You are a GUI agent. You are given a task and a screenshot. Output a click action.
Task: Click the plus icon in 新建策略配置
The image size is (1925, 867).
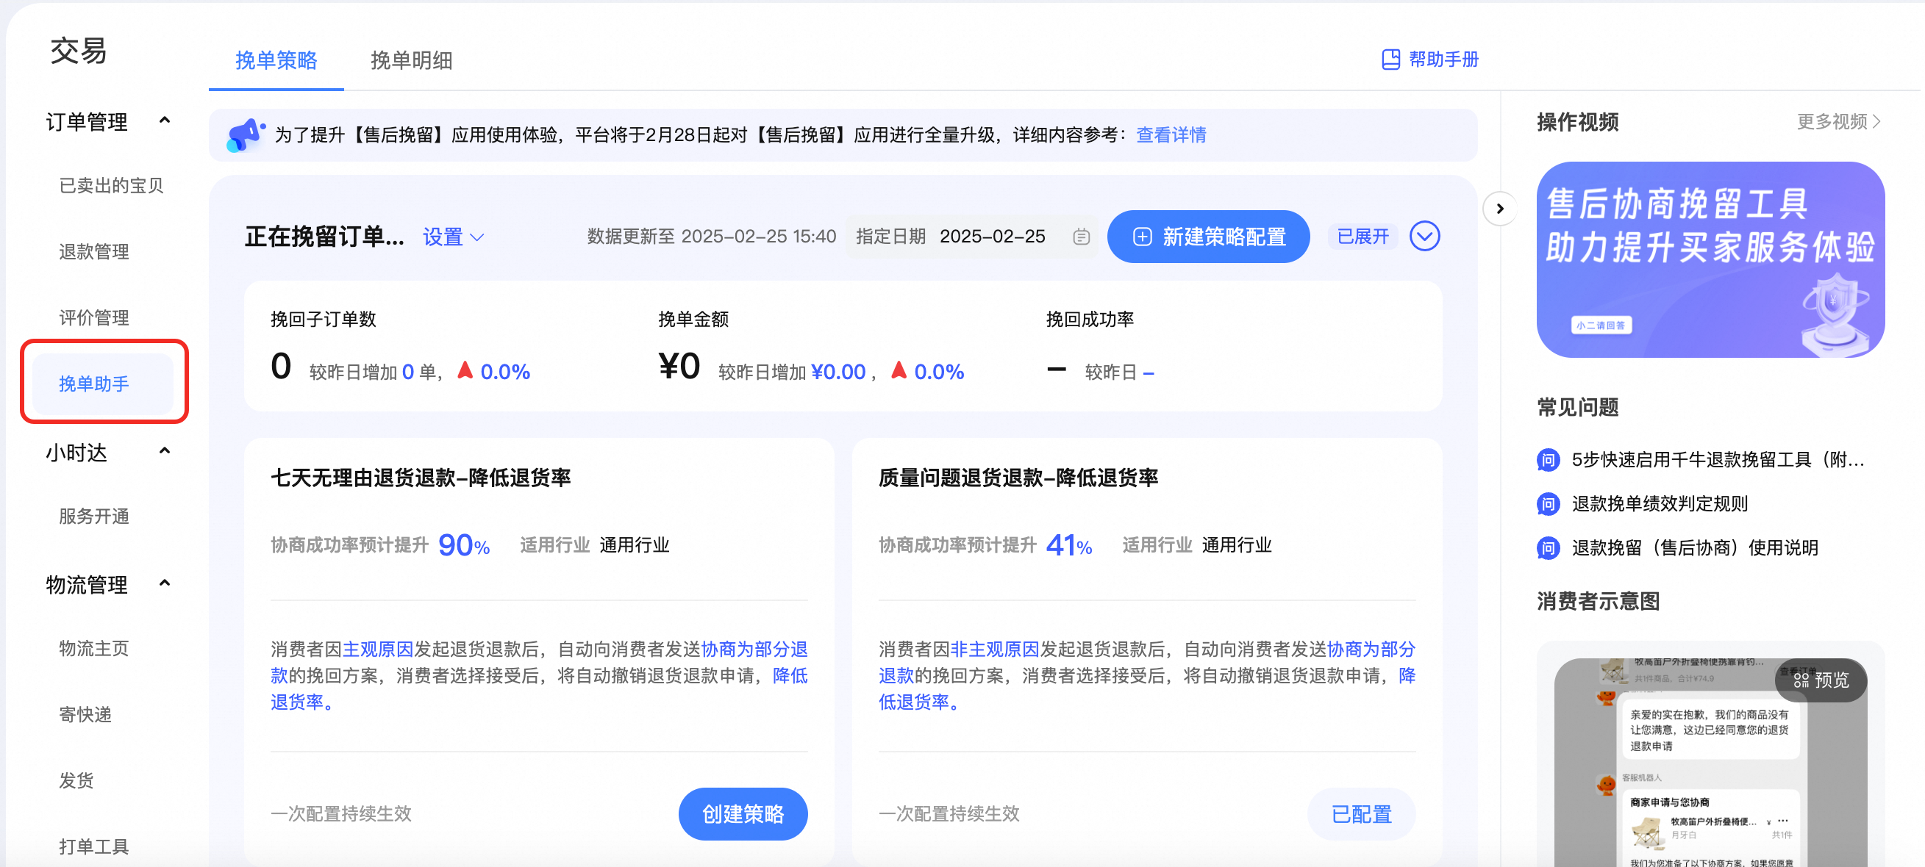[1142, 236]
